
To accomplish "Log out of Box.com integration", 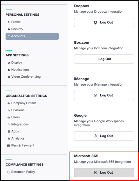I will 104,59.
